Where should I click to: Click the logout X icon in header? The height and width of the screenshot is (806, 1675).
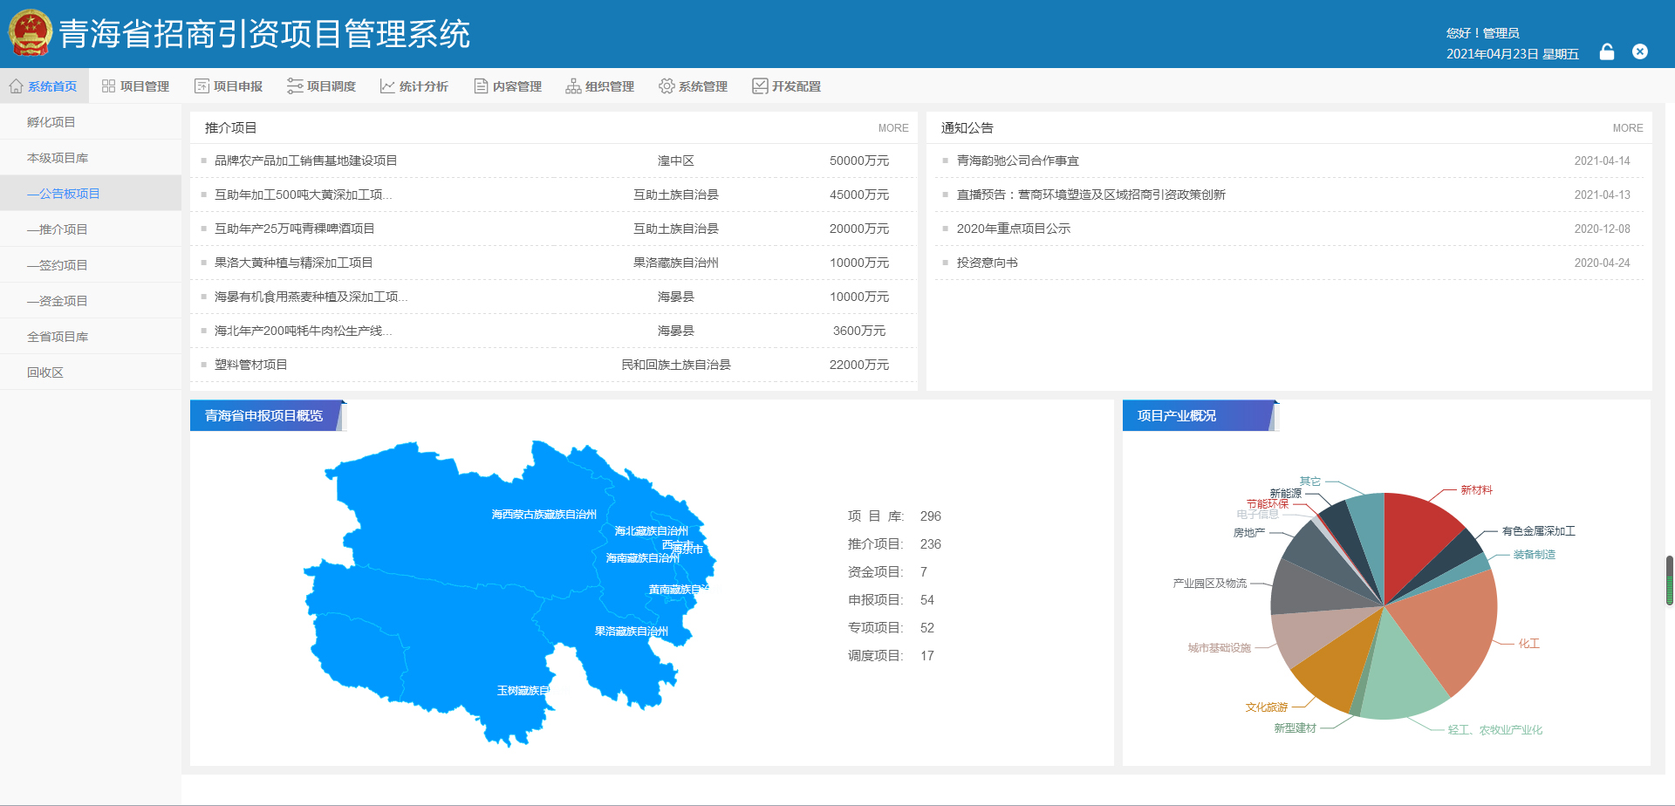coord(1640,51)
